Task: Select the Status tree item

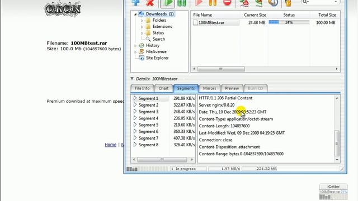Action: 158,33
